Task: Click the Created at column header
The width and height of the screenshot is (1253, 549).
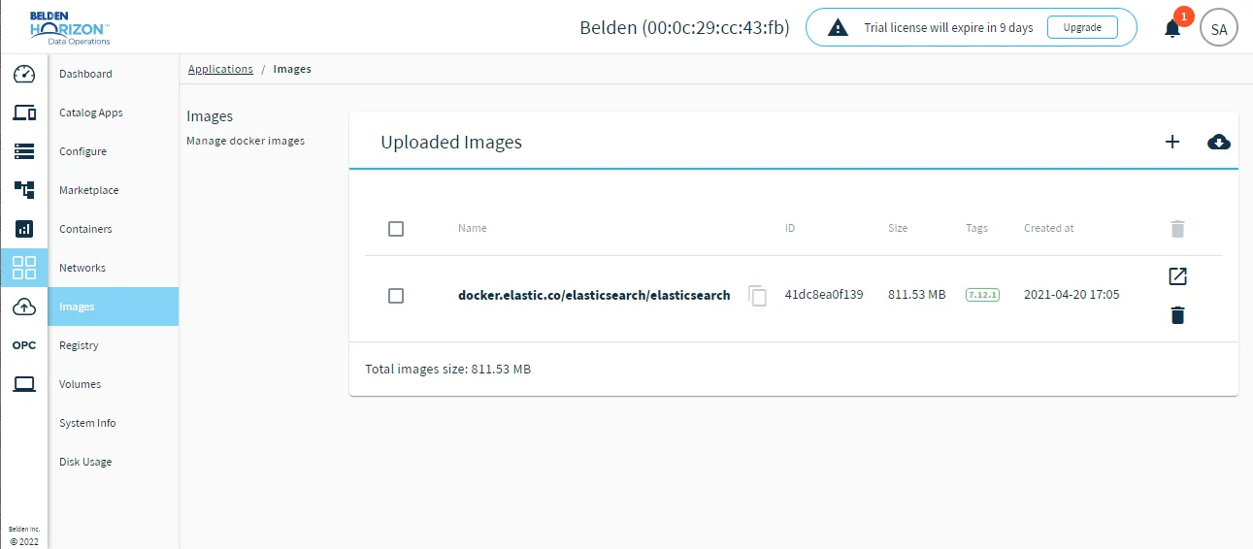Action: (1049, 228)
